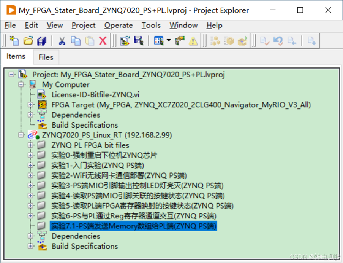Click the red Delete X icon
The image size is (343, 263).
pos(103,41)
